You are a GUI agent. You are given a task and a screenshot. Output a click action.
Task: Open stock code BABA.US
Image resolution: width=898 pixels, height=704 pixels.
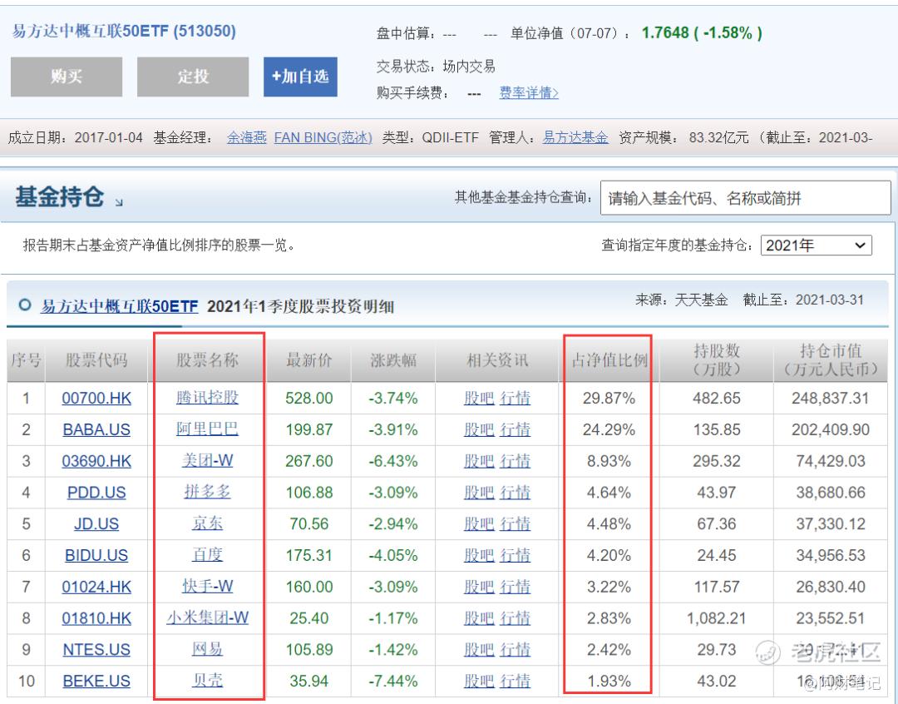[96, 429]
